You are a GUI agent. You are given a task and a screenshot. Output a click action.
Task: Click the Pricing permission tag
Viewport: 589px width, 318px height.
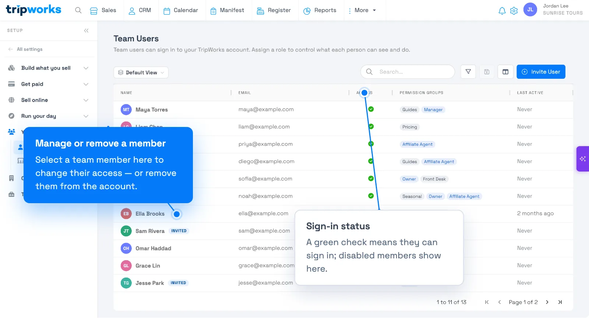(x=410, y=127)
